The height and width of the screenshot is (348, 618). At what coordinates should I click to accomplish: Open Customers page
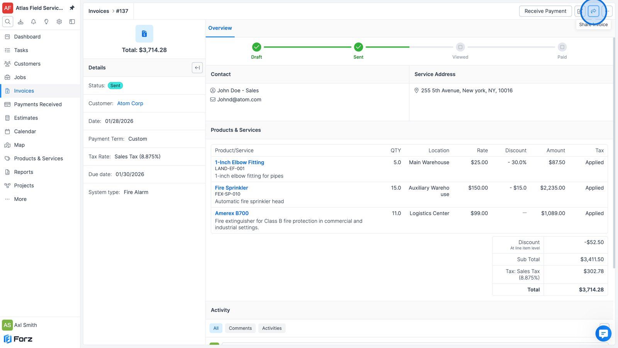(x=40, y=64)
